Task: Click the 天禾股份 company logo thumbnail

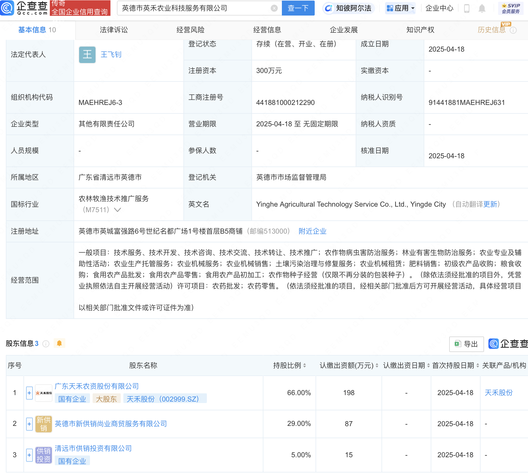Action: (44, 393)
